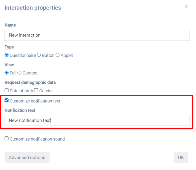Click the Request demographic data heading

coord(30,82)
